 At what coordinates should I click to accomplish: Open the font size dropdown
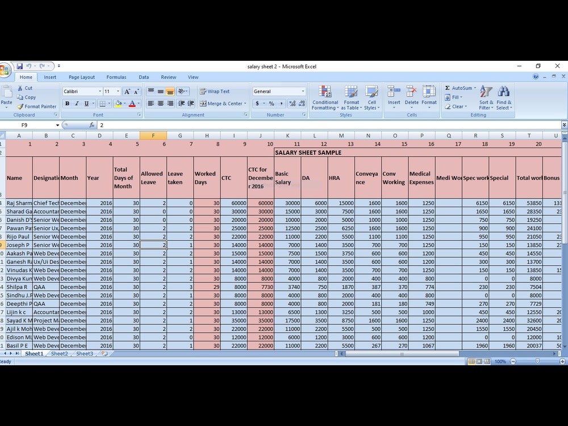tap(118, 91)
